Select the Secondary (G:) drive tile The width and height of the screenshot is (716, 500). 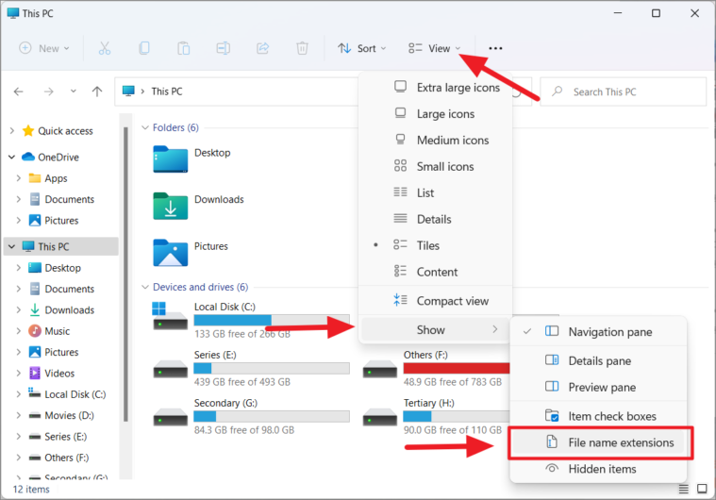pos(251,416)
